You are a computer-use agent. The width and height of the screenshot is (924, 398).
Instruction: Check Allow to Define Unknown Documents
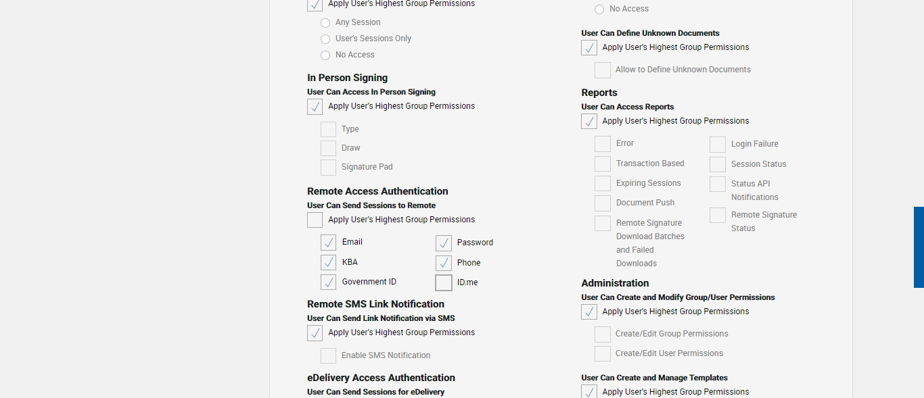[x=603, y=70]
